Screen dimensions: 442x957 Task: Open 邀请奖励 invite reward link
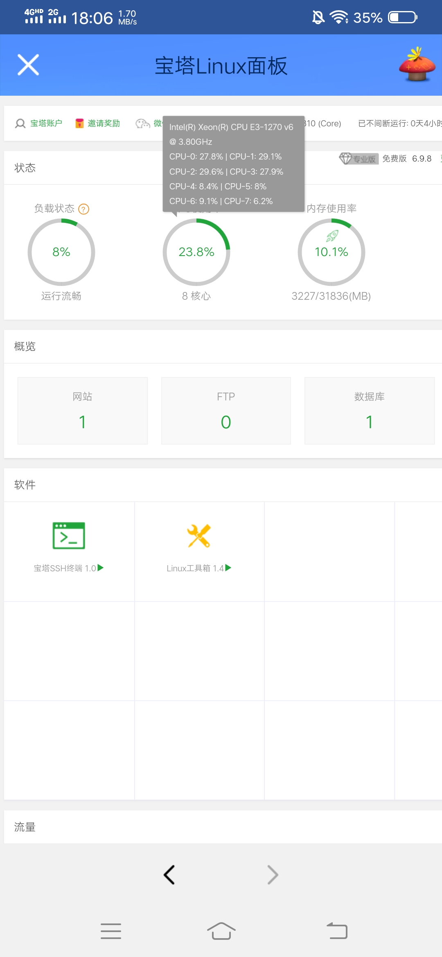click(x=104, y=123)
